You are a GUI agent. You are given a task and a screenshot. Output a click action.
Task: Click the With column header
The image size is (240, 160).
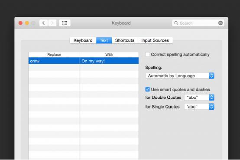[x=109, y=55]
